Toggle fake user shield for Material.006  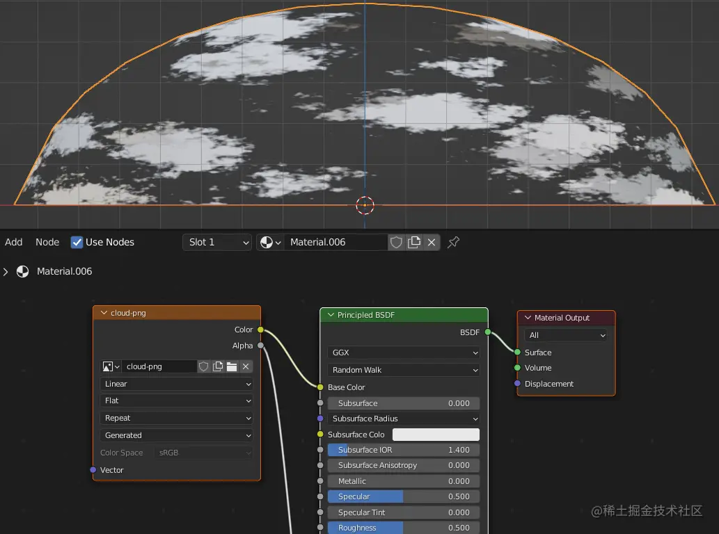[396, 242]
